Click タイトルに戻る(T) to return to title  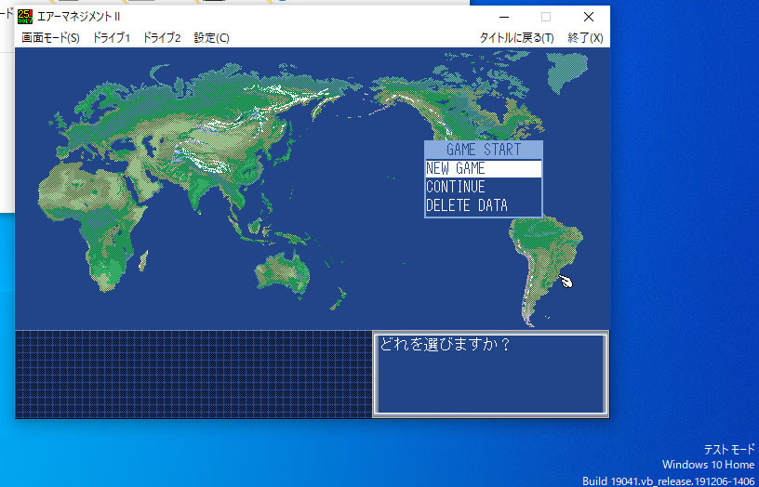click(516, 38)
